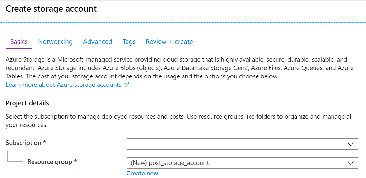The height and width of the screenshot is (178, 366).
Task: Click the Create new resource group link
Action: click(142, 173)
